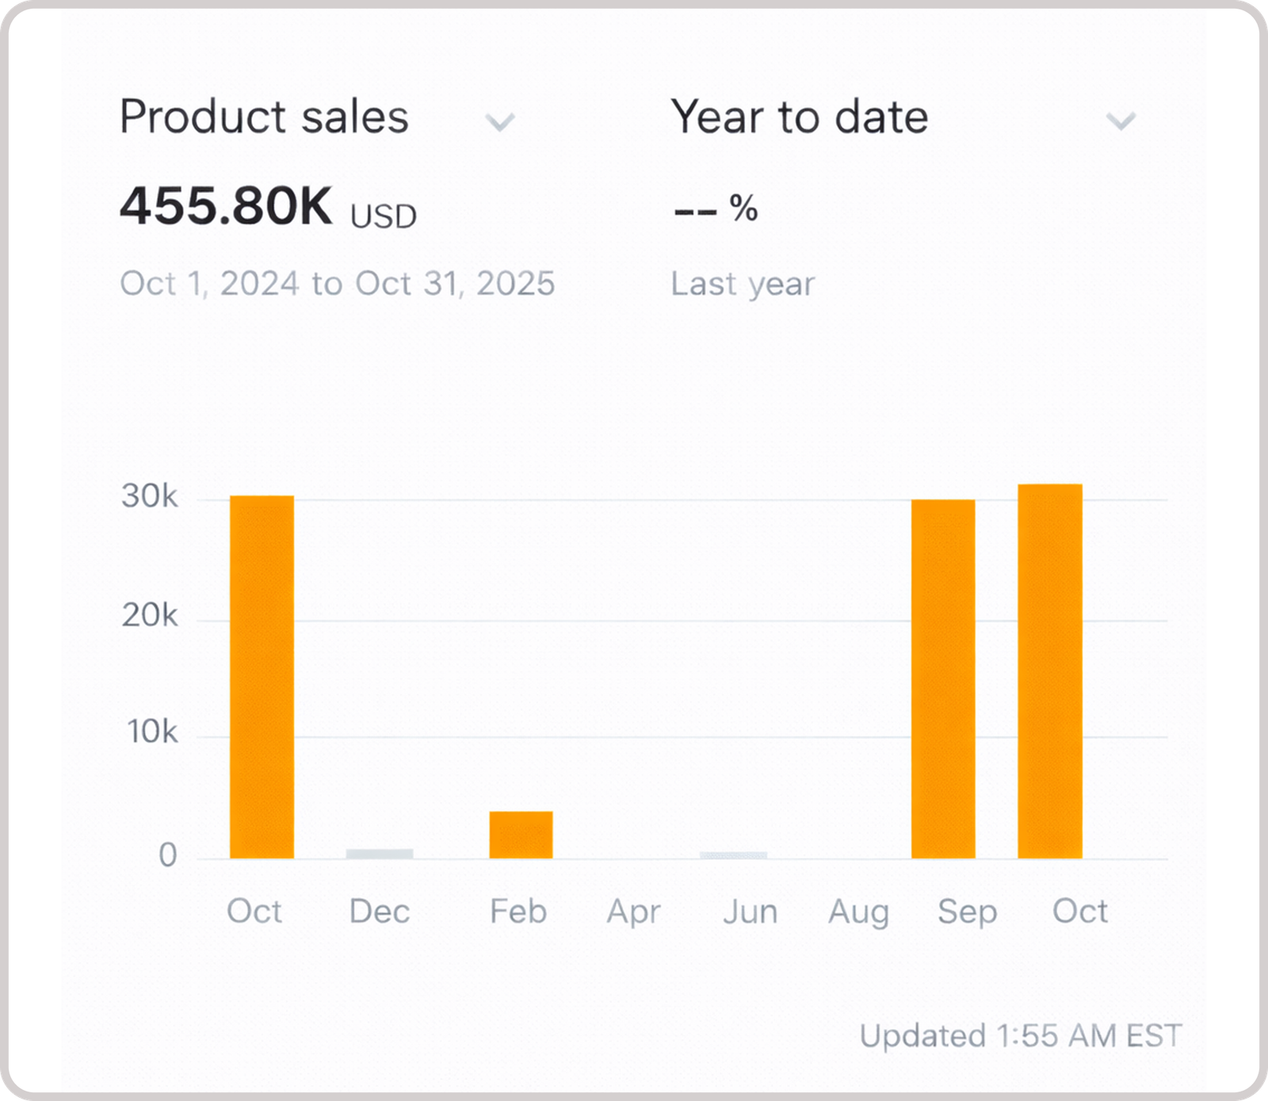Image resolution: width=1268 pixels, height=1101 pixels.
Task: Click the Year to date label
Action: 799,117
